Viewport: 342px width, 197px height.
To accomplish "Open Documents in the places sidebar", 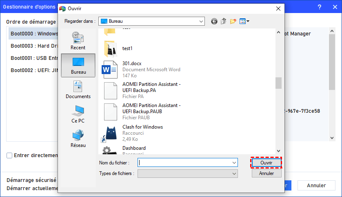I will (x=78, y=90).
